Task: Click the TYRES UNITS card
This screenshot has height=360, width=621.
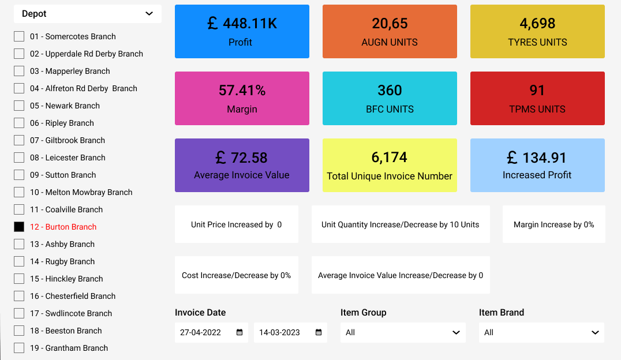Action: click(x=537, y=31)
